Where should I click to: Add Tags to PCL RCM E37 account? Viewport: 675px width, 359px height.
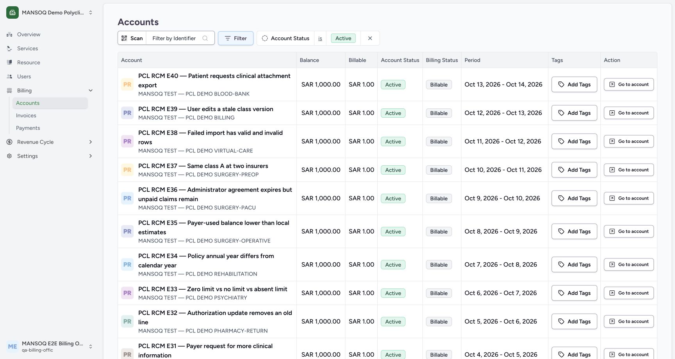pyautogui.click(x=574, y=170)
